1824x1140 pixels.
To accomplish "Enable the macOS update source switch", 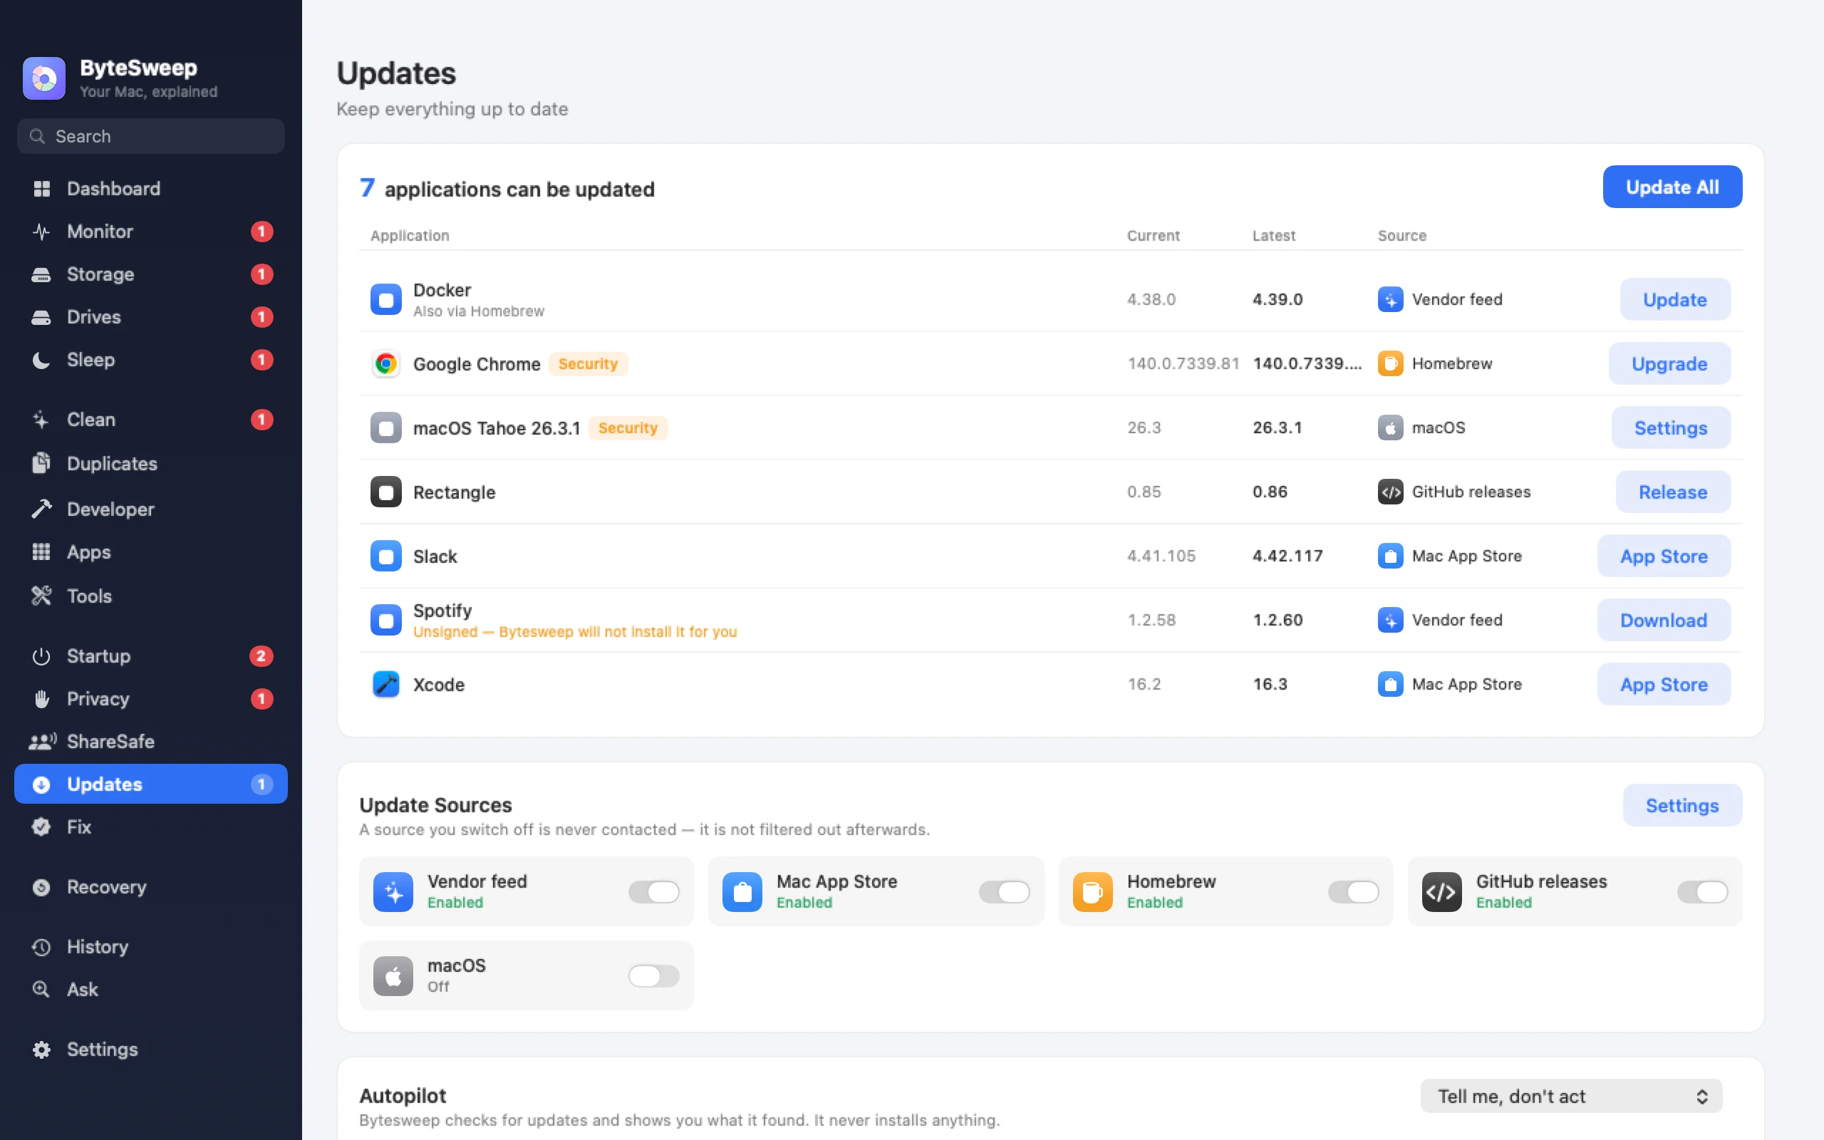I will [x=654, y=976].
